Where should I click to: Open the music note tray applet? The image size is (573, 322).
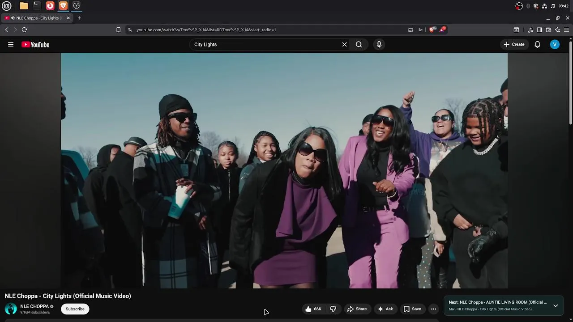pos(553,6)
